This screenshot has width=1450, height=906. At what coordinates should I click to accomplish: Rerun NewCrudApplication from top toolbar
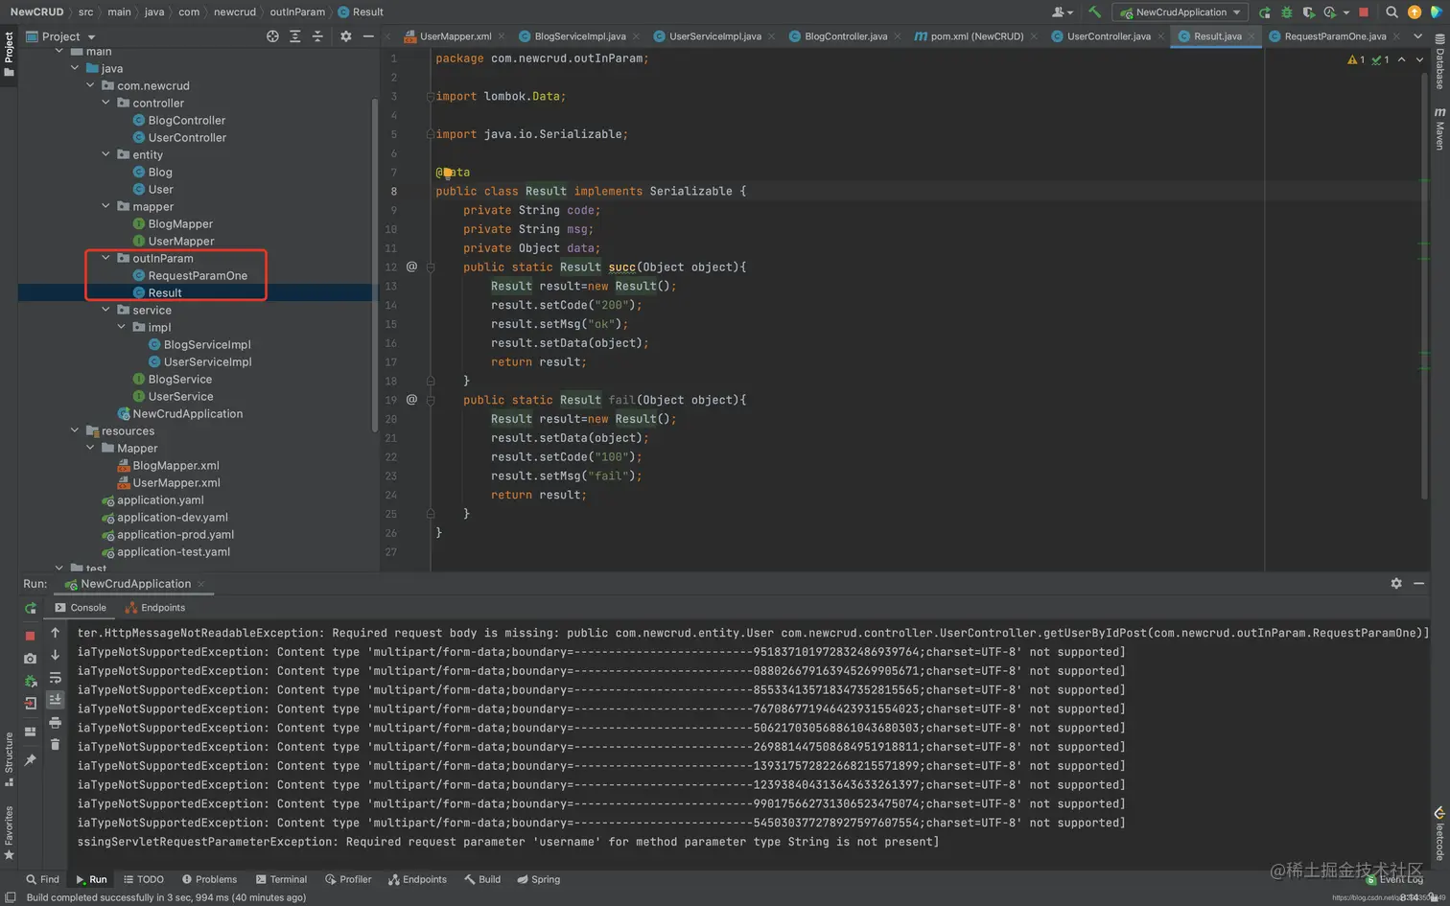(x=1265, y=12)
